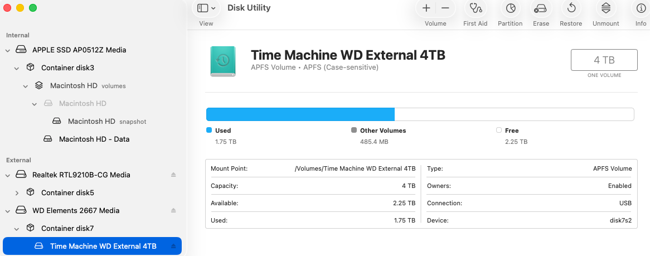The width and height of the screenshot is (650, 256).
Task: Eject Realtek RTL9210B-CG Media
Action: coord(174,175)
